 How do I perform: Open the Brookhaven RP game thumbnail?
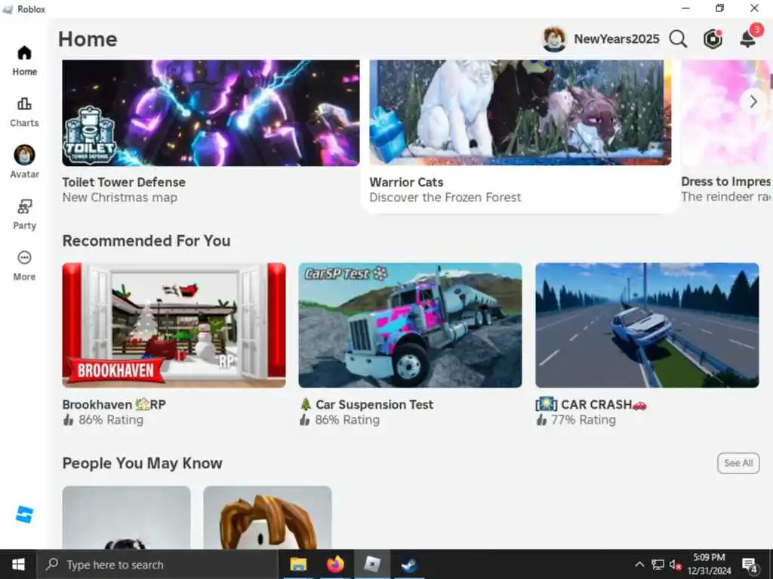click(174, 325)
